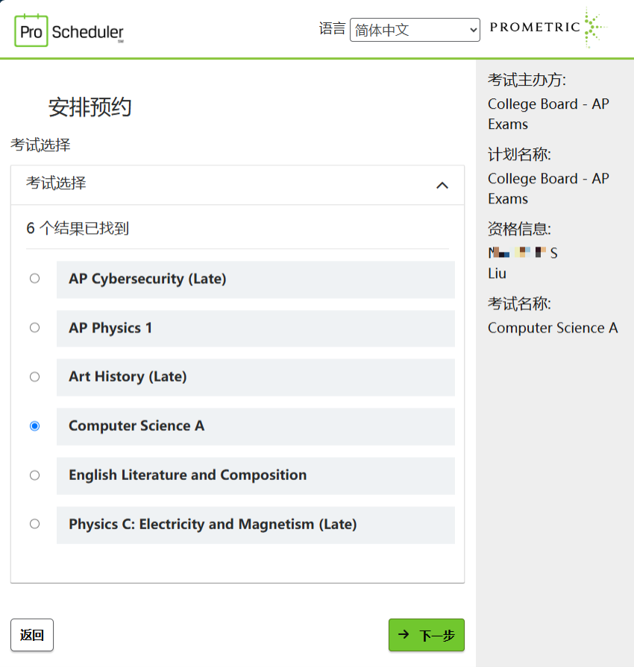The height and width of the screenshot is (667, 634).
Task: Click the 6 个结果已找到 results text
Action: 78,229
